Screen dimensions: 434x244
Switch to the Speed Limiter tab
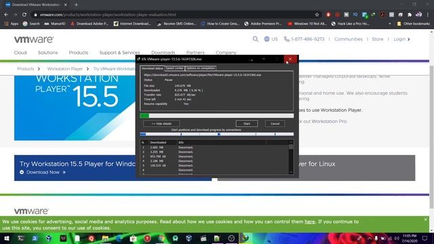(x=174, y=68)
